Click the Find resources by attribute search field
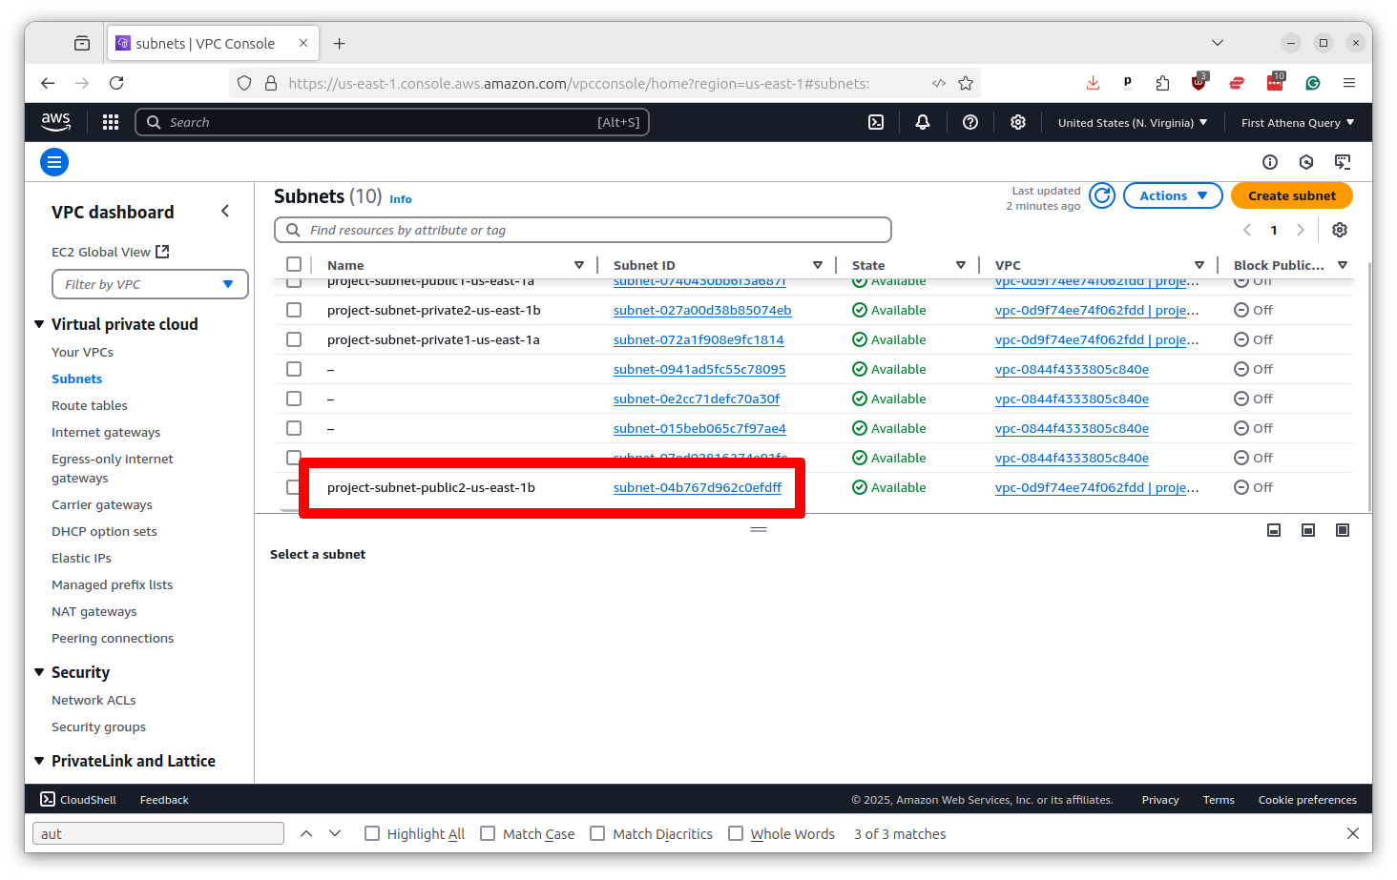This screenshot has height=880, width=1397. 582,230
